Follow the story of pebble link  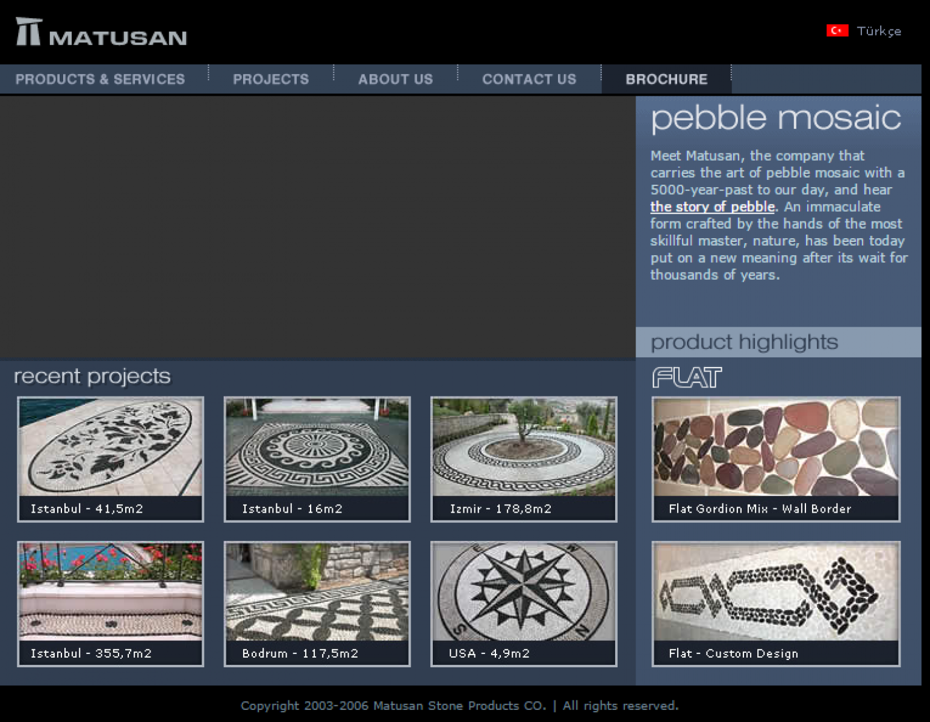pos(712,207)
